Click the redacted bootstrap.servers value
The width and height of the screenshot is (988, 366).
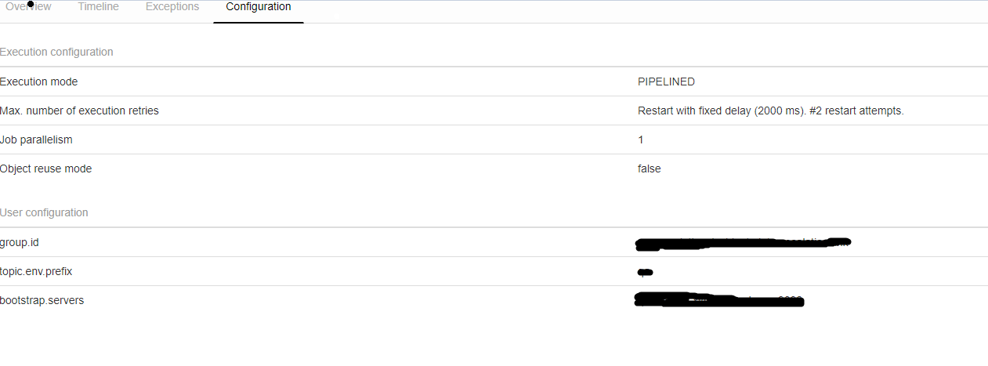(718, 301)
